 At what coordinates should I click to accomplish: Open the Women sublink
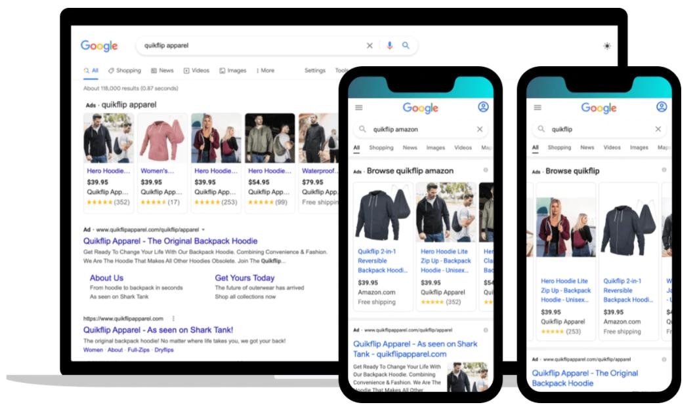(93, 350)
